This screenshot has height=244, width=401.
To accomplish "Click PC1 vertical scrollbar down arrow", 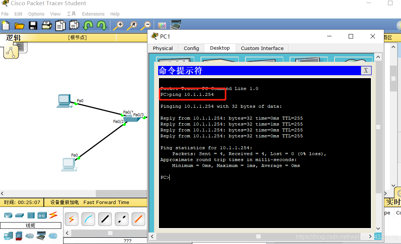I will [378, 229].
